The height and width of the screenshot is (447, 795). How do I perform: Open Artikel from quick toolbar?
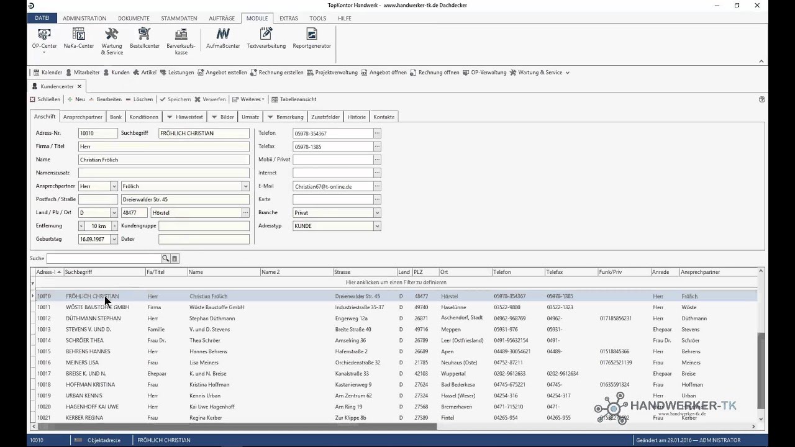[145, 73]
